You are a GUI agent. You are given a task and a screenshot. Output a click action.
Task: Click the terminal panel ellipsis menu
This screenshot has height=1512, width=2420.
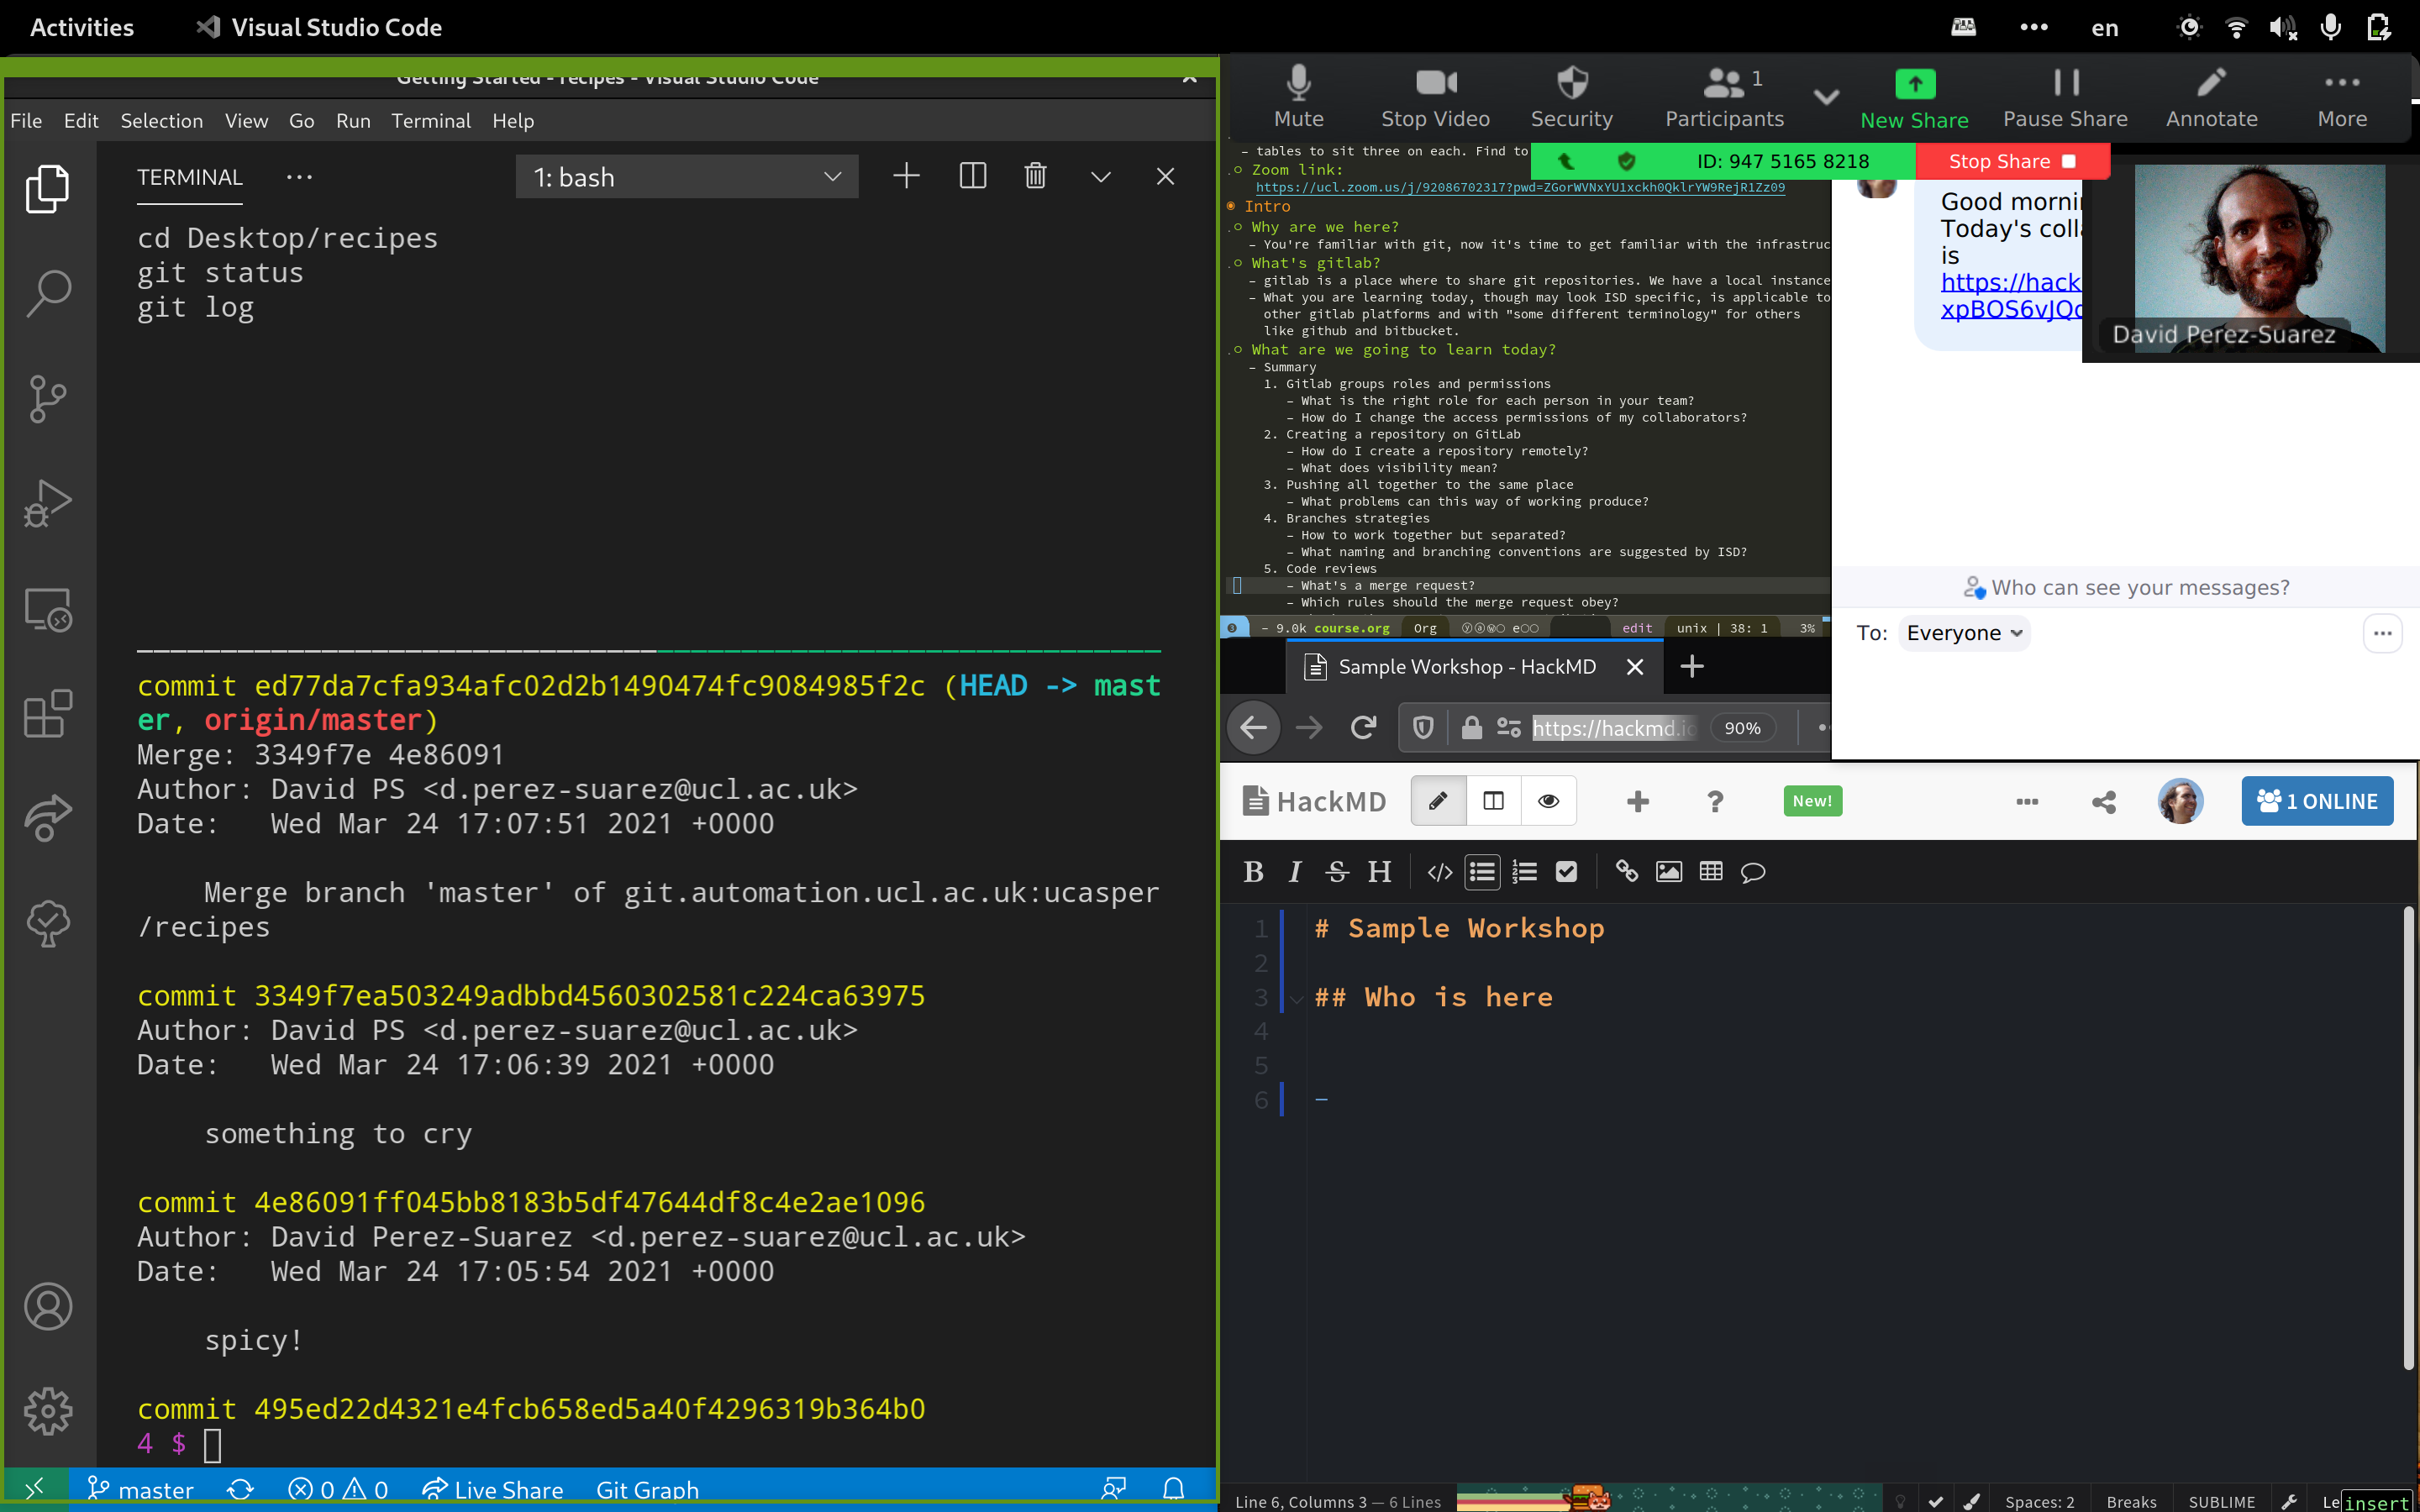pos(299,177)
